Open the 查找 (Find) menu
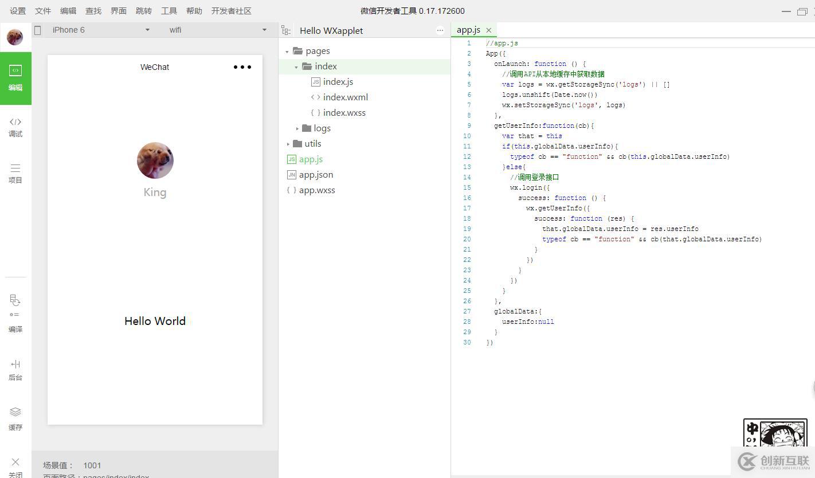This screenshot has height=478, width=815. (x=93, y=11)
